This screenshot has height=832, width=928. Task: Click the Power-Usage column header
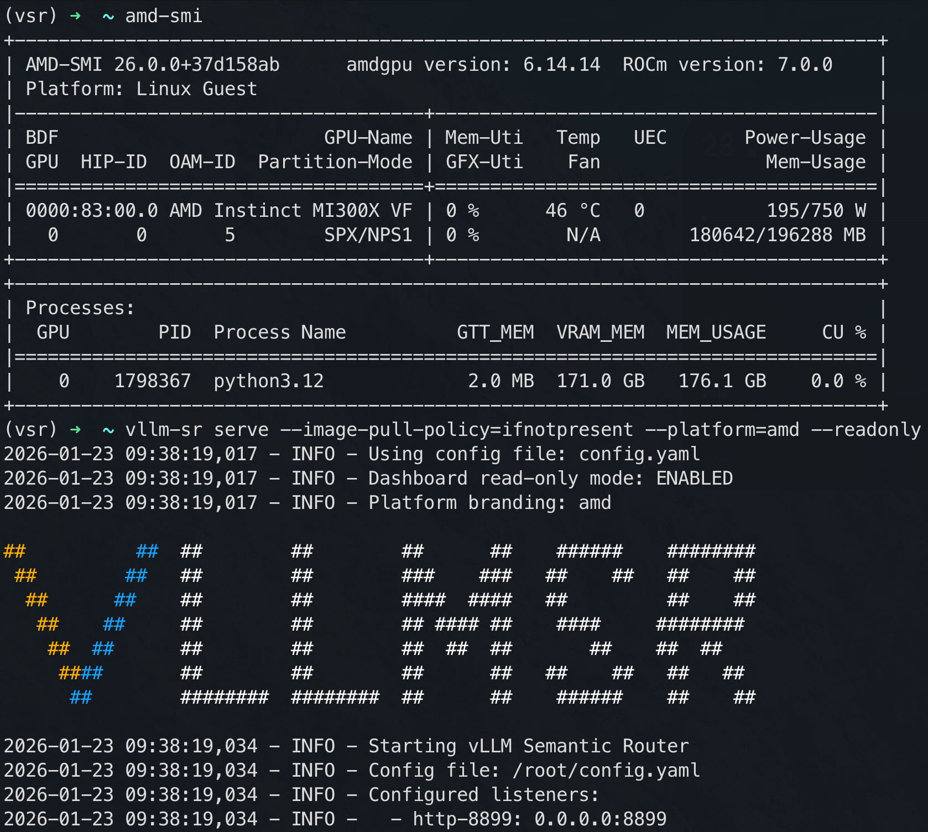pos(805,138)
